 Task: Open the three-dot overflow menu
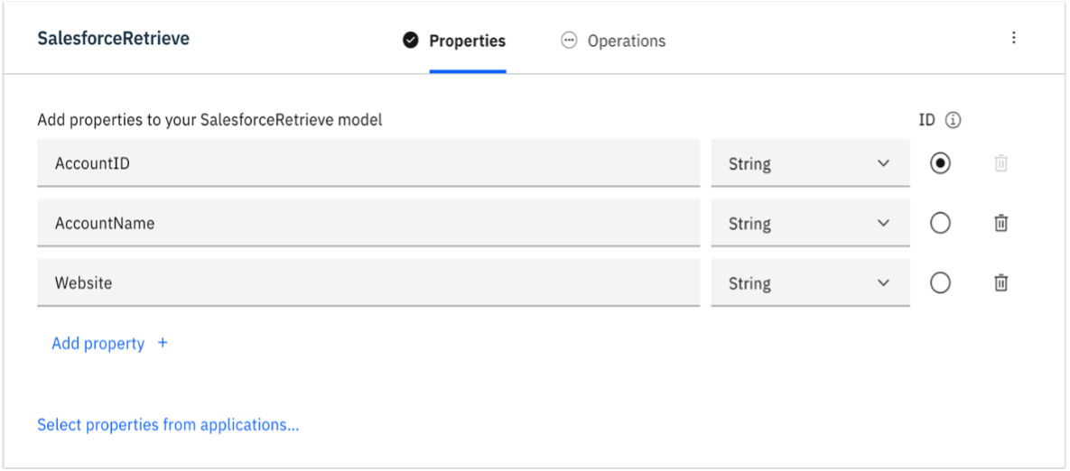1013,38
